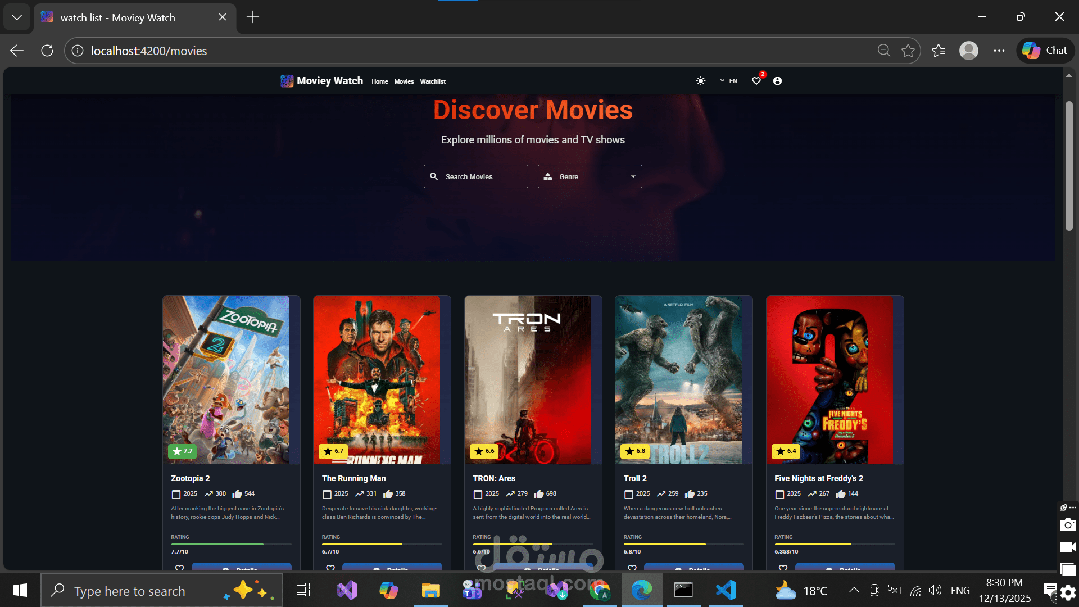This screenshot has width=1079, height=607.
Task: Close the Moviey Watch browser tab
Action: pos(223,17)
